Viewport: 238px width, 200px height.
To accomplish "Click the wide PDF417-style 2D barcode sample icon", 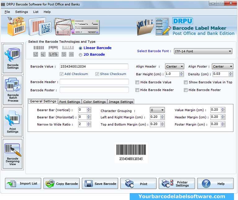I will 53,54.
